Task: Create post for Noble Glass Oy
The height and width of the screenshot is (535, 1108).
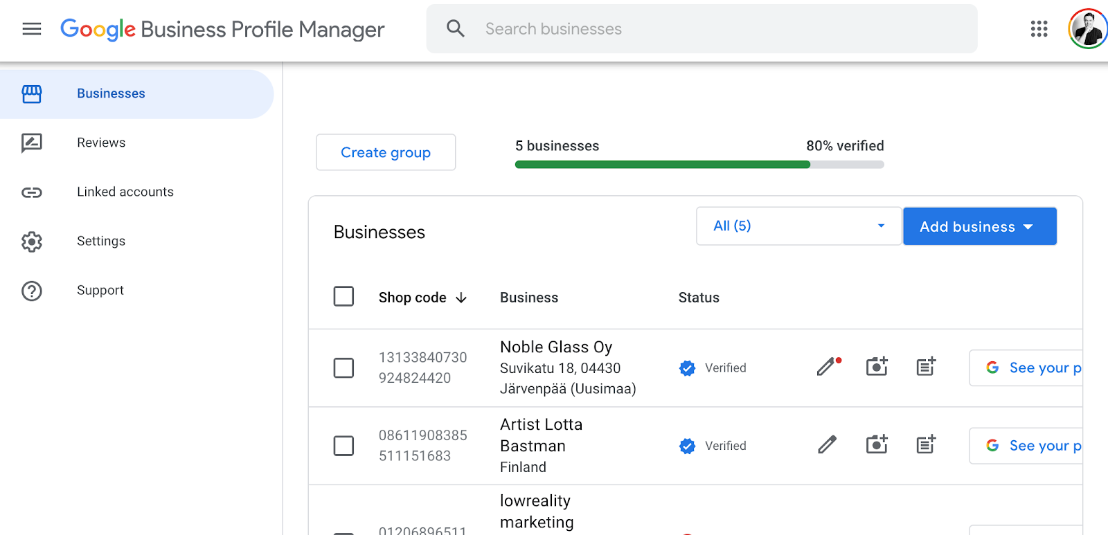Action: point(926,367)
